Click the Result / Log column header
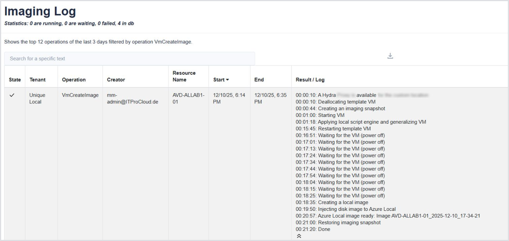 pos(310,80)
